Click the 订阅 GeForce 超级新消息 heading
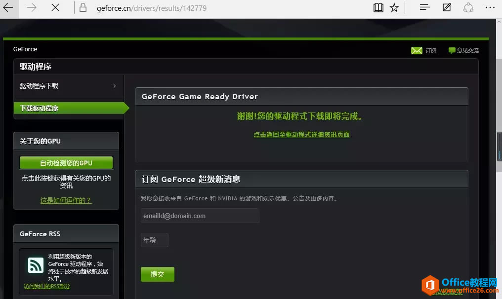This screenshot has width=502, height=299. 191,179
